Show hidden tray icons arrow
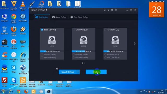 point(146,92)
